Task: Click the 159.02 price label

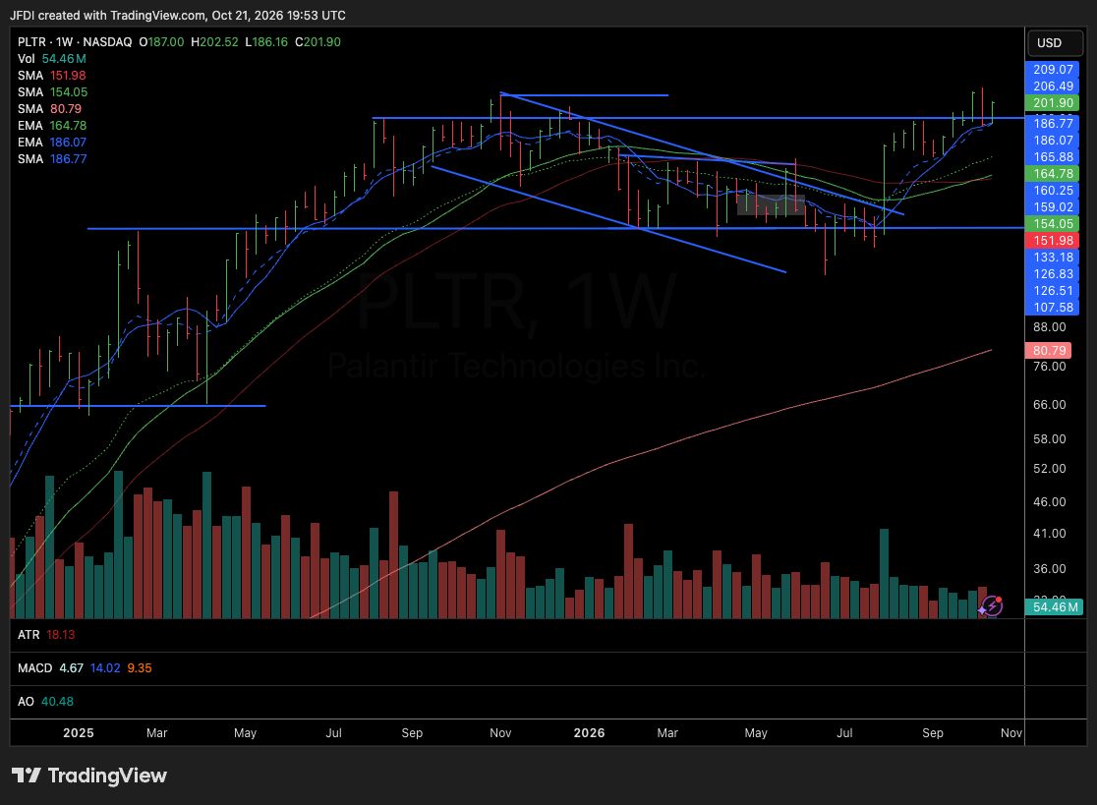Action: (x=1052, y=207)
